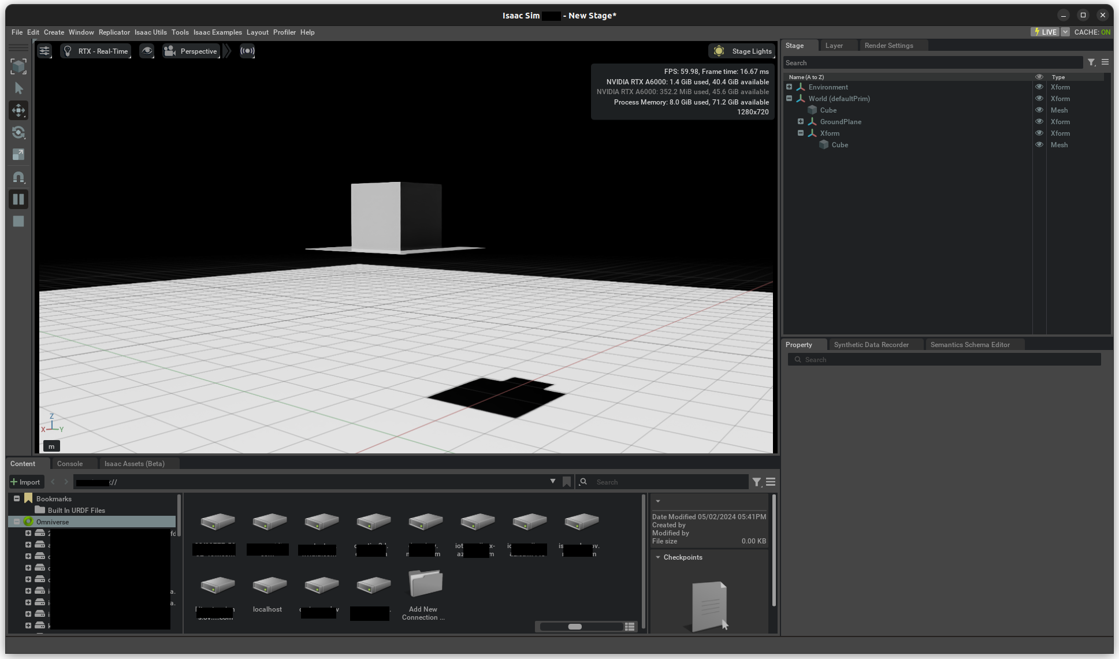Toggle the snap magnet icon
Screen dimensions: 1119x659
click(x=18, y=177)
